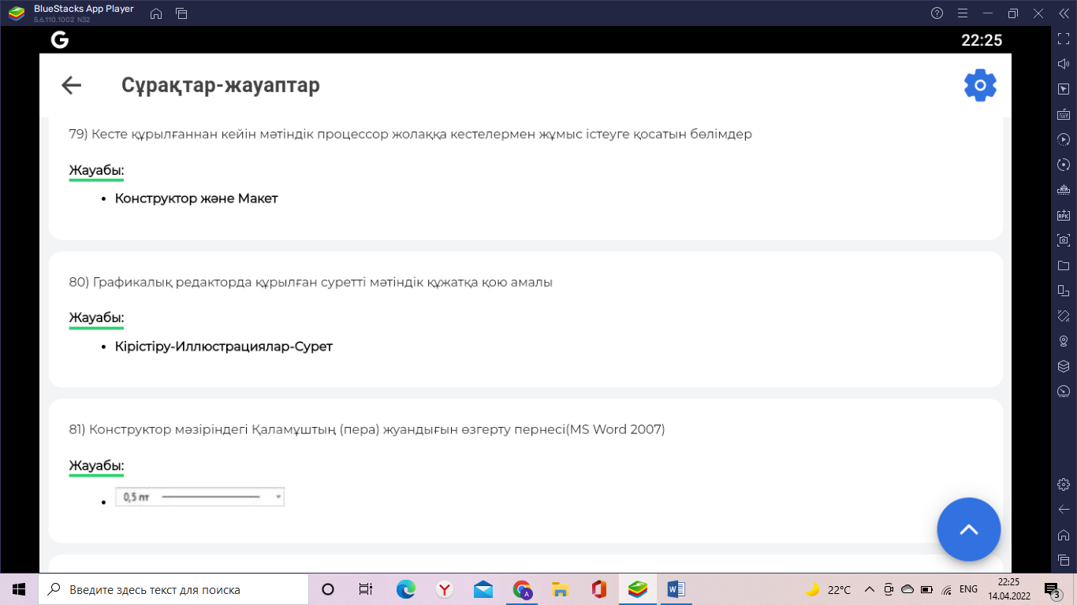Click question 79 text about Кесте
1077x605 pixels.
(x=411, y=134)
